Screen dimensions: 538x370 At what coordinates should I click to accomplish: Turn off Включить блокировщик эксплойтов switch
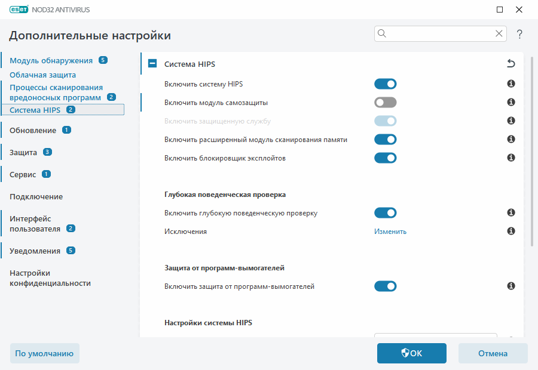(x=385, y=158)
